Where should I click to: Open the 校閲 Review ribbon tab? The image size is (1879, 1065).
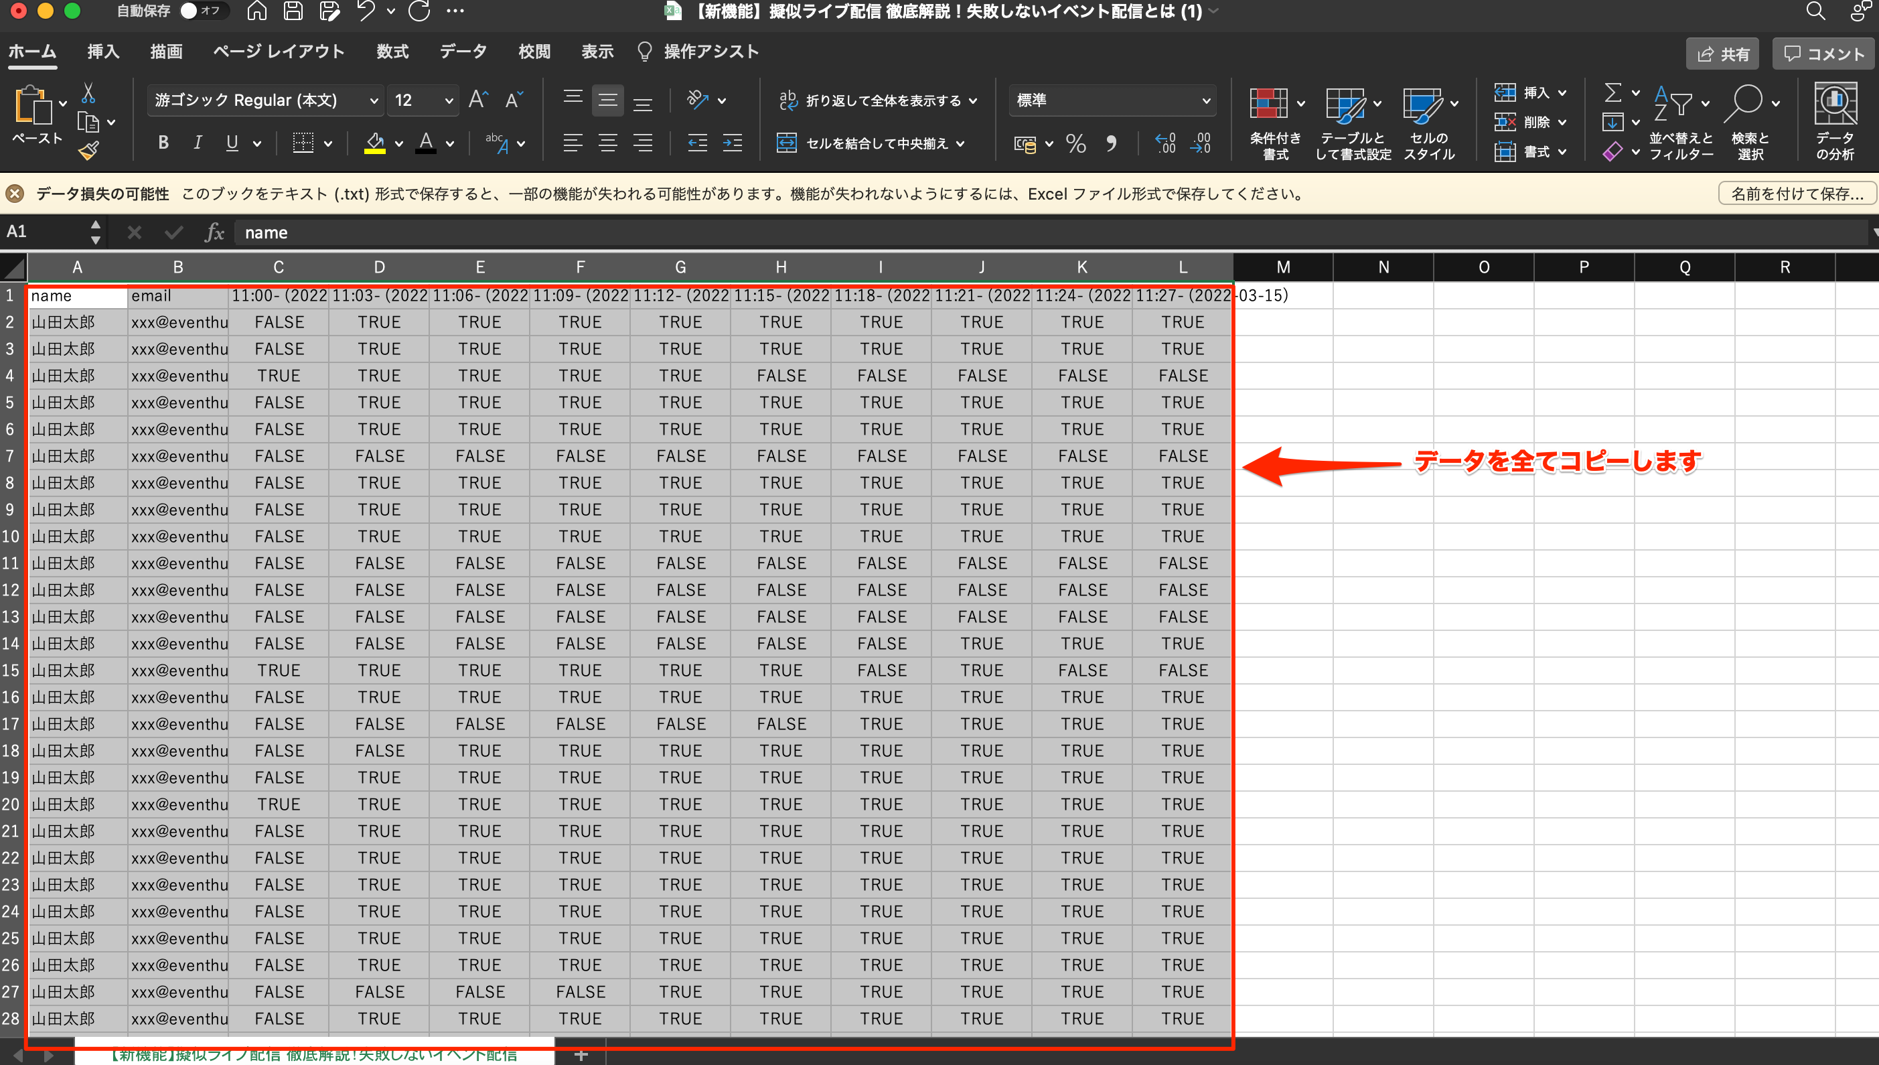tap(534, 51)
